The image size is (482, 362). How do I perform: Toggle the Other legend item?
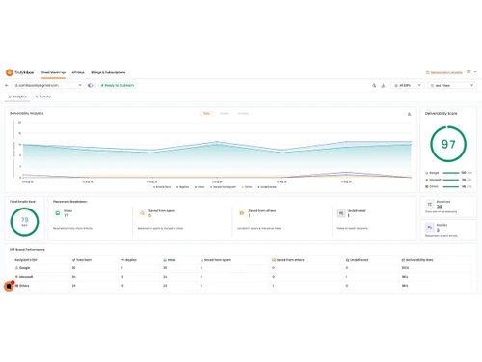pos(247,187)
